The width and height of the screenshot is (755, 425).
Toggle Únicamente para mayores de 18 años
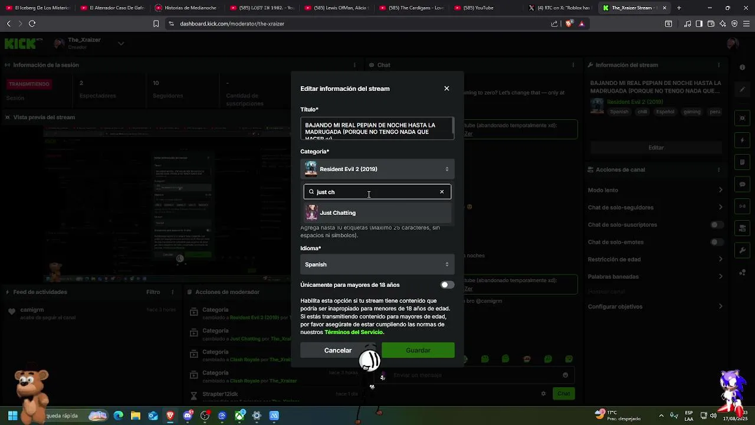tap(448, 285)
